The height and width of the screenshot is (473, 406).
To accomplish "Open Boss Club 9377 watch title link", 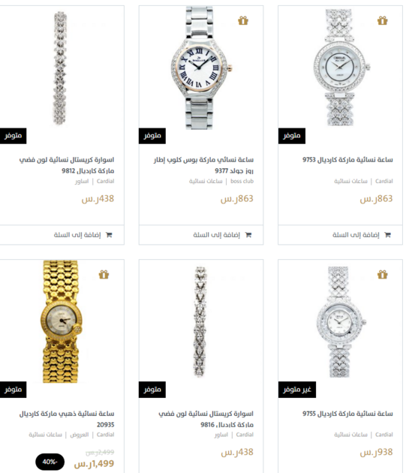I will pyautogui.click(x=203, y=165).
